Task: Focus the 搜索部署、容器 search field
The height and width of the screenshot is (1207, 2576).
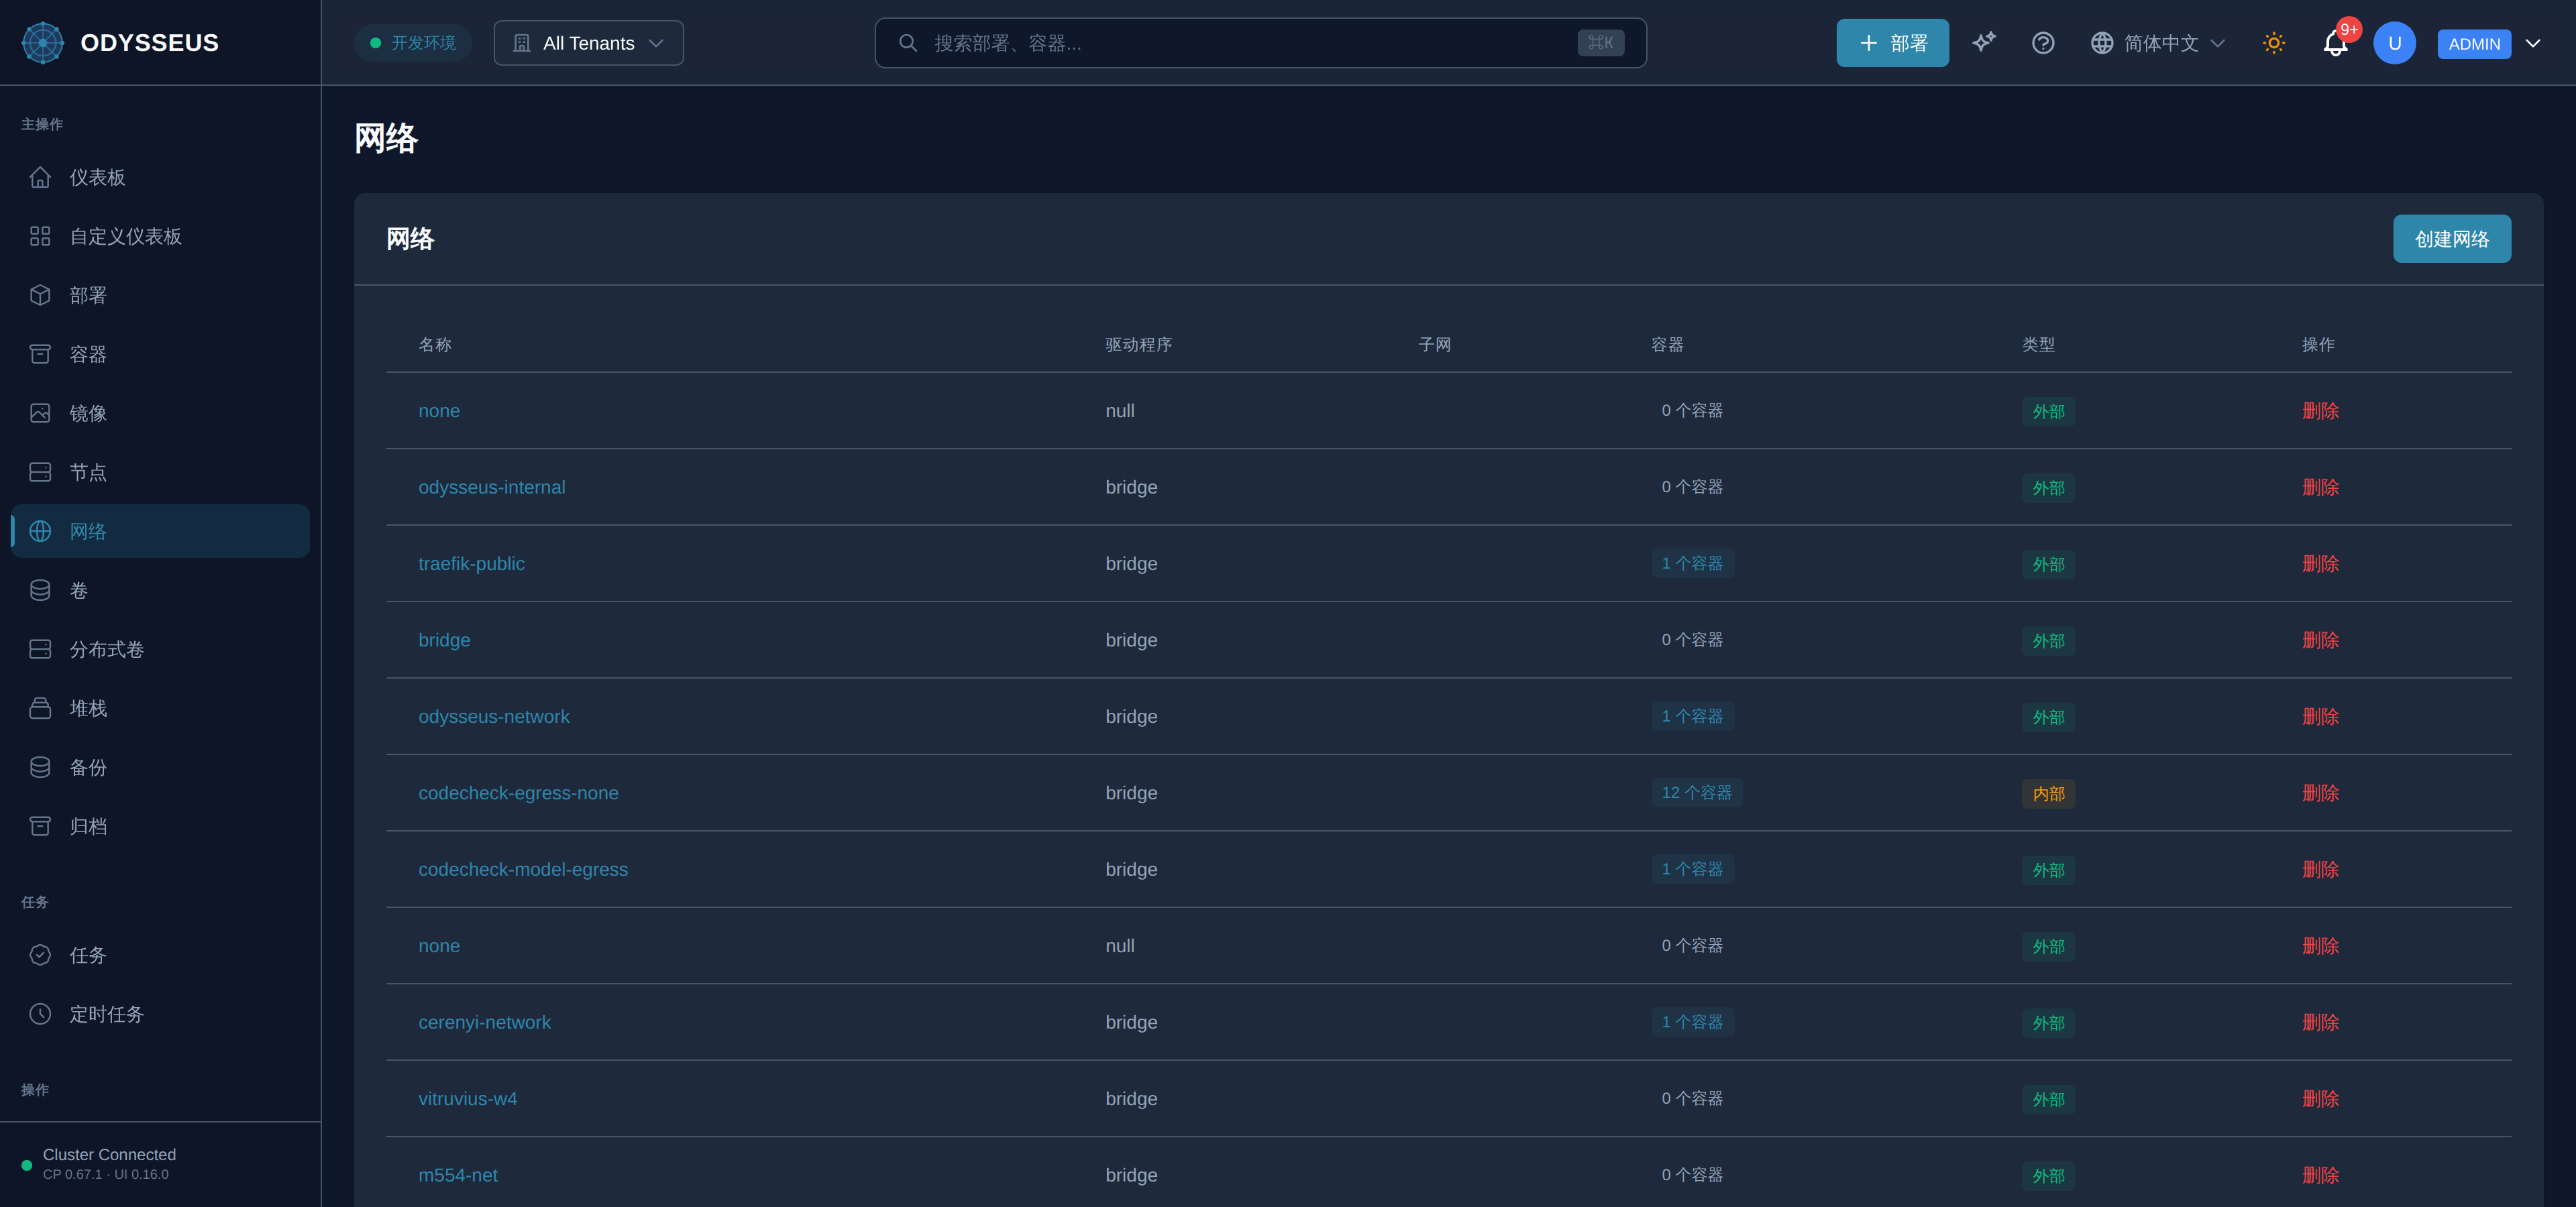Action: (1260, 43)
